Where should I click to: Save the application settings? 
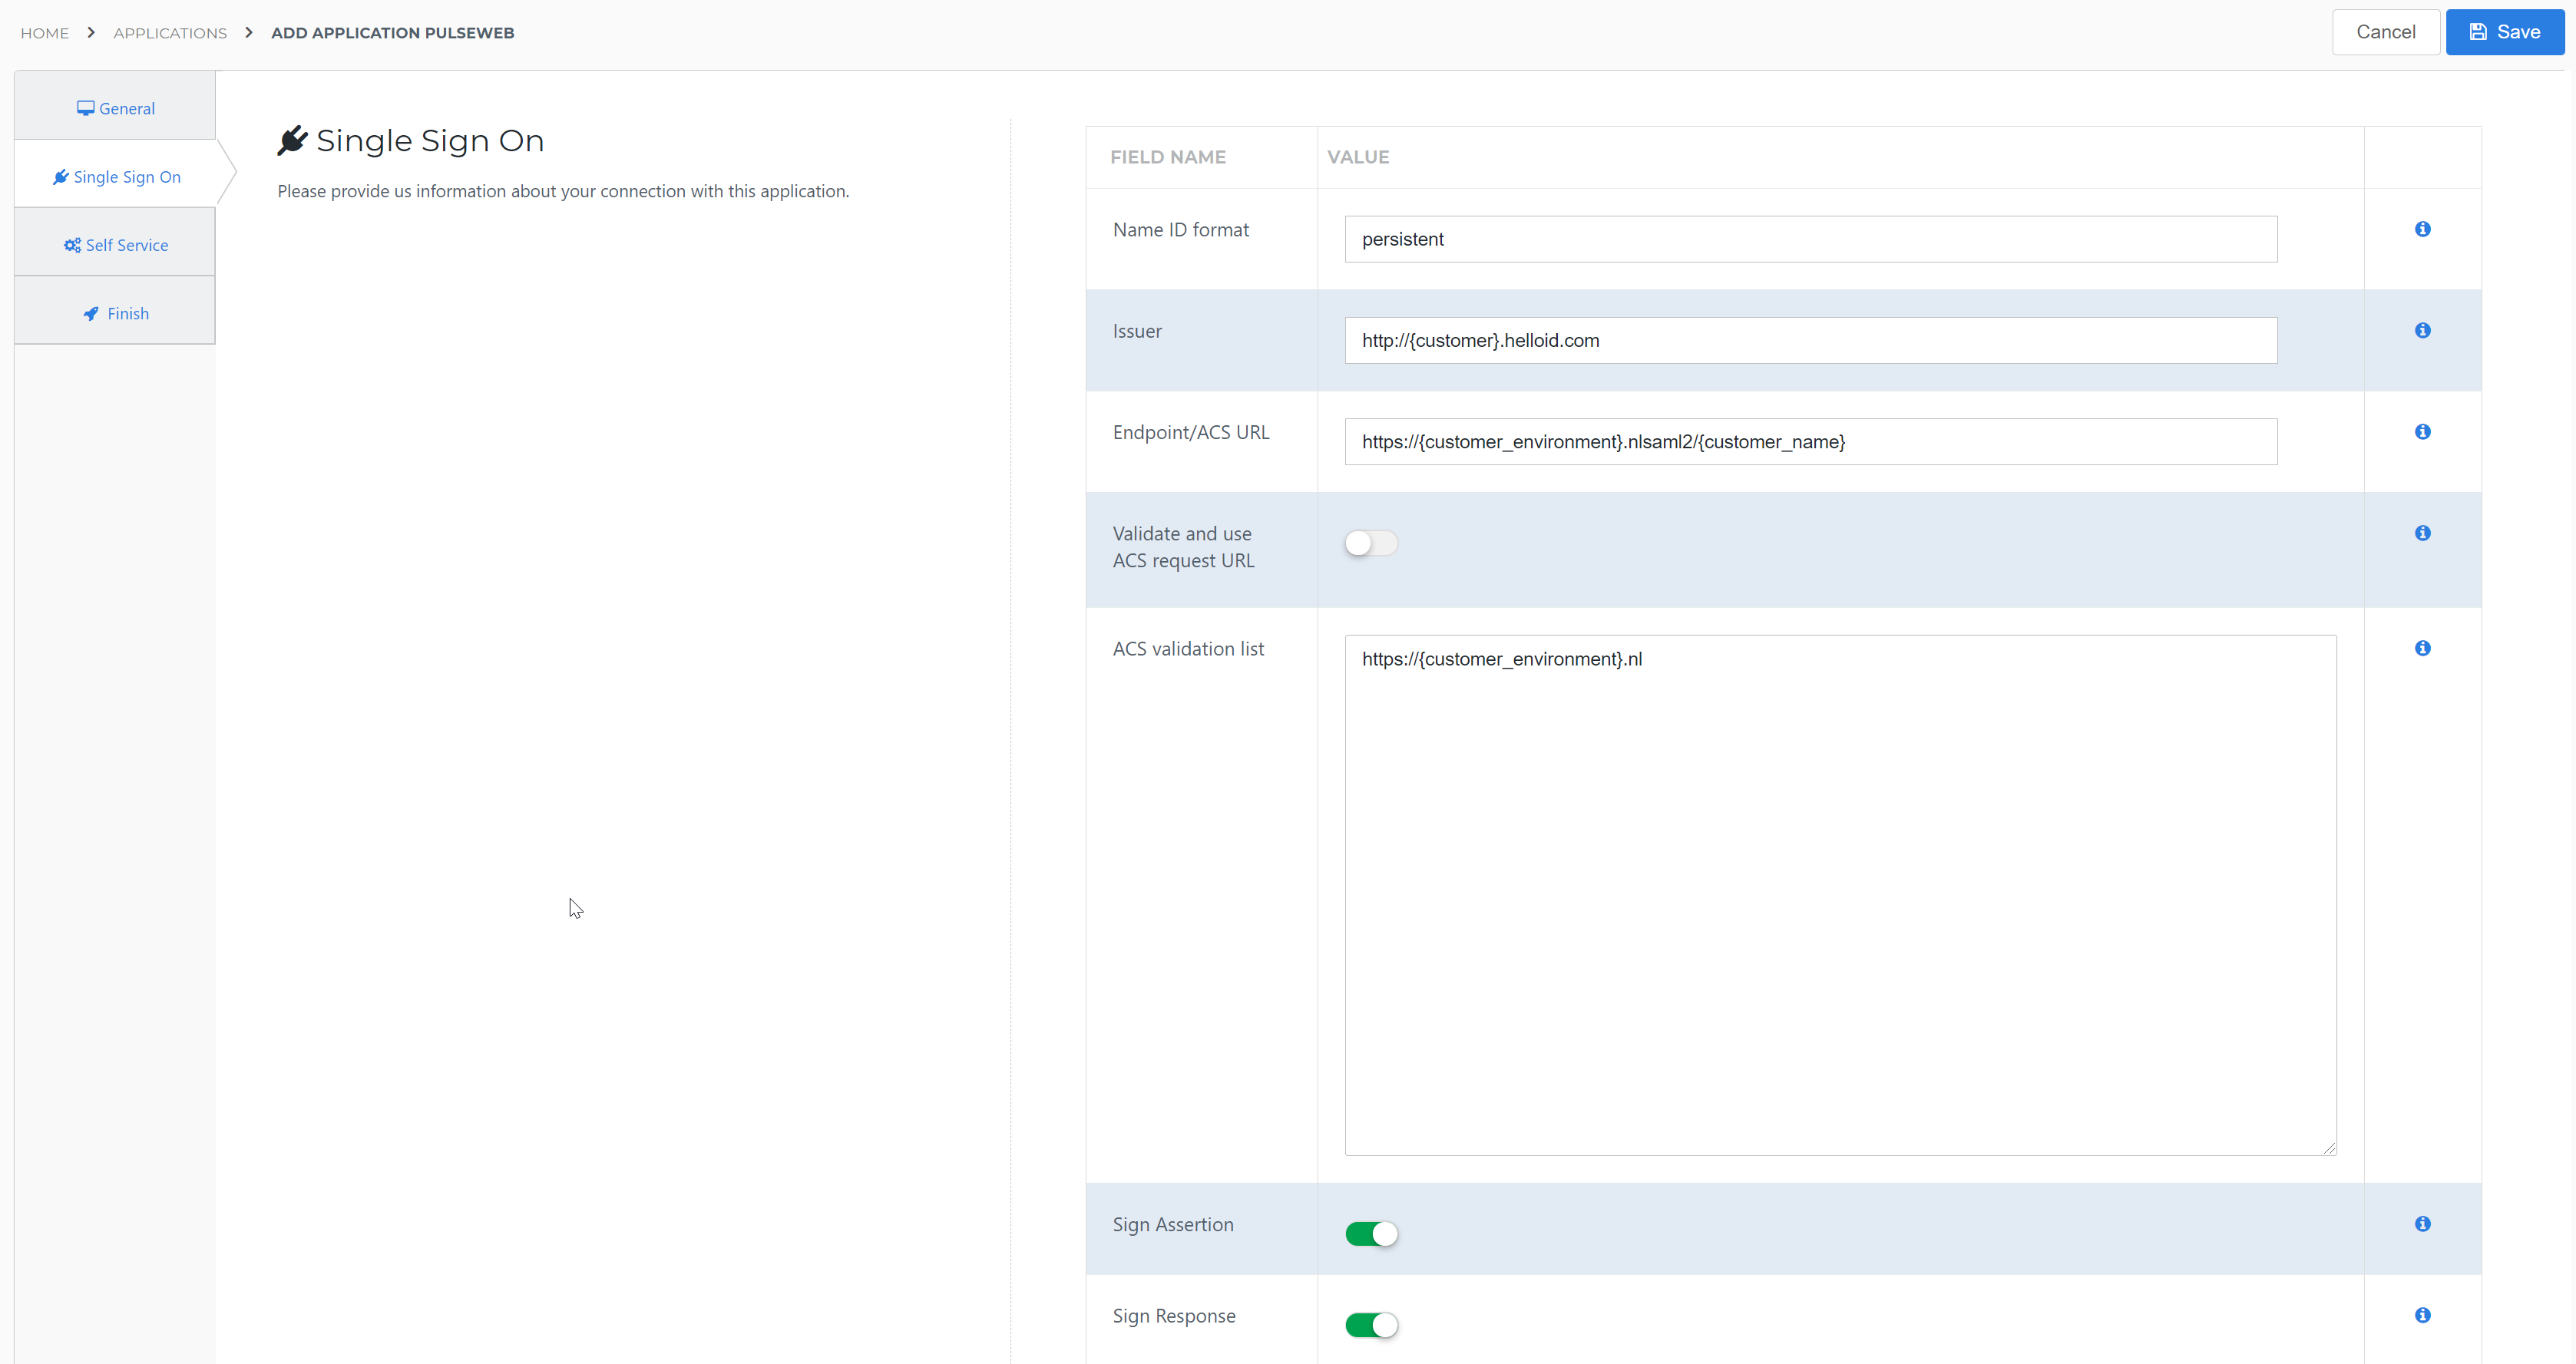pyautogui.click(x=2504, y=32)
